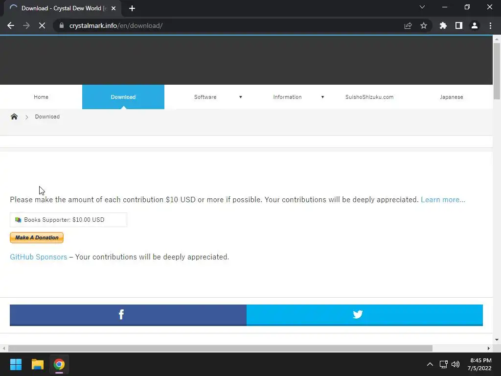Screen dimensions: 501x376
Task: Open File Explorer from taskbar
Action: [37, 364]
